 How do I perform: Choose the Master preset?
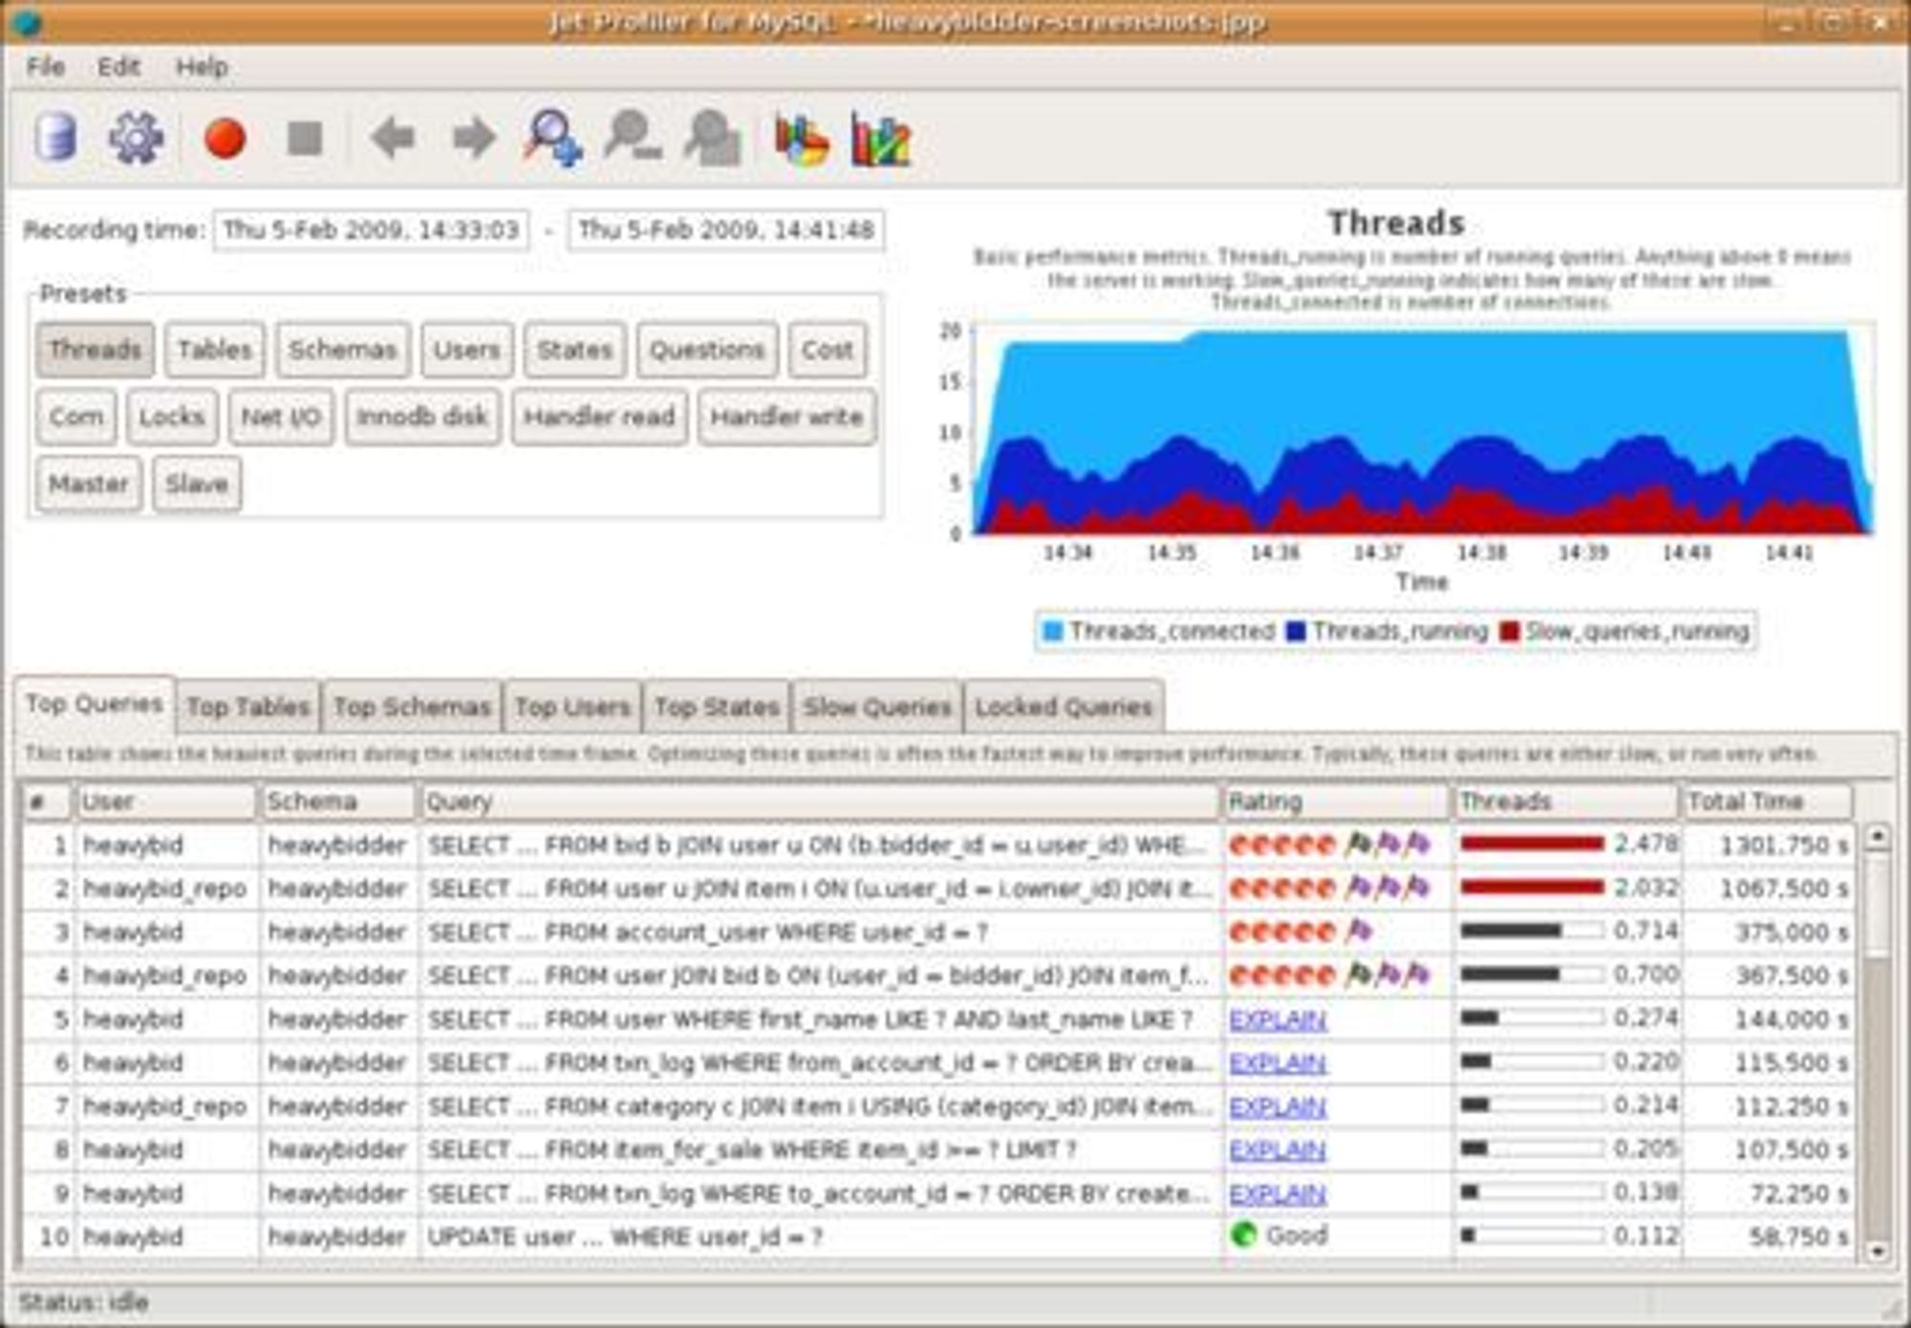pyautogui.click(x=89, y=483)
